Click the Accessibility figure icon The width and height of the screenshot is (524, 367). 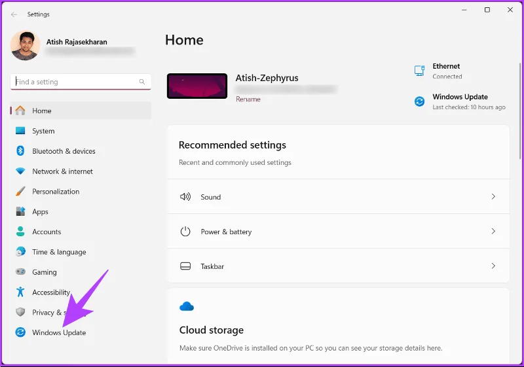[20, 292]
